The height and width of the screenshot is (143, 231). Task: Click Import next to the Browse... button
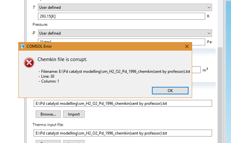(74, 114)
